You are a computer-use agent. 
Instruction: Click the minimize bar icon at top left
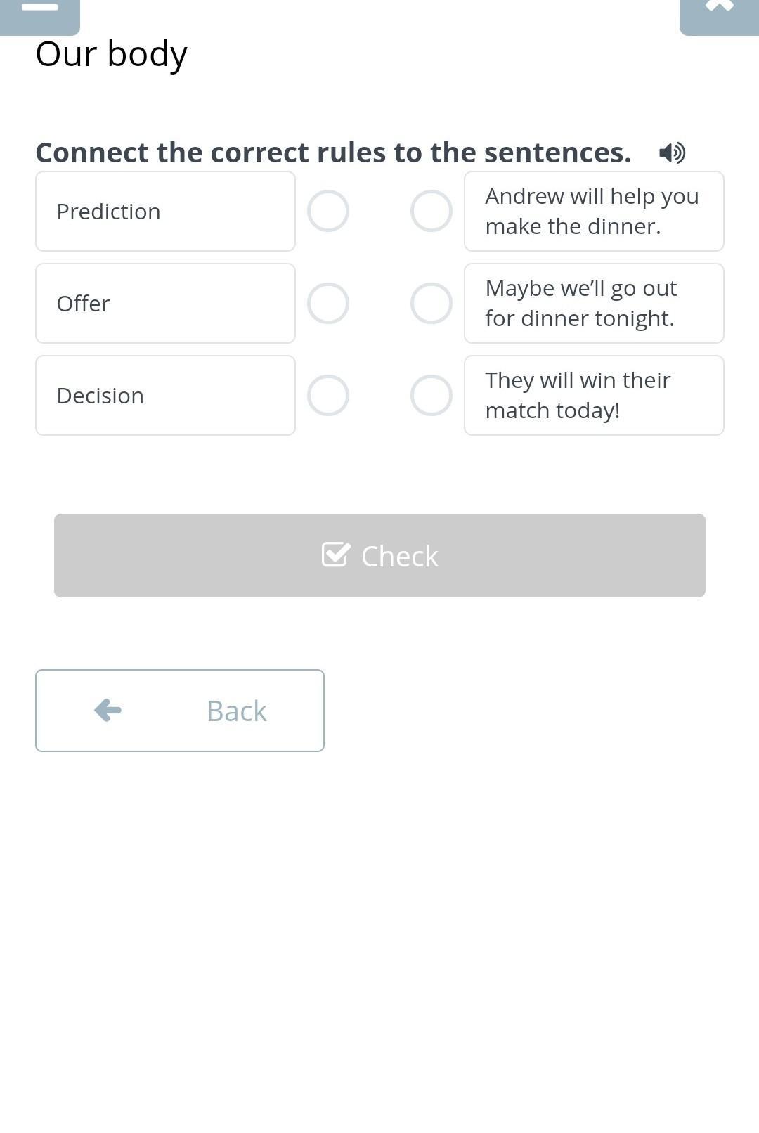pos(40,8)
